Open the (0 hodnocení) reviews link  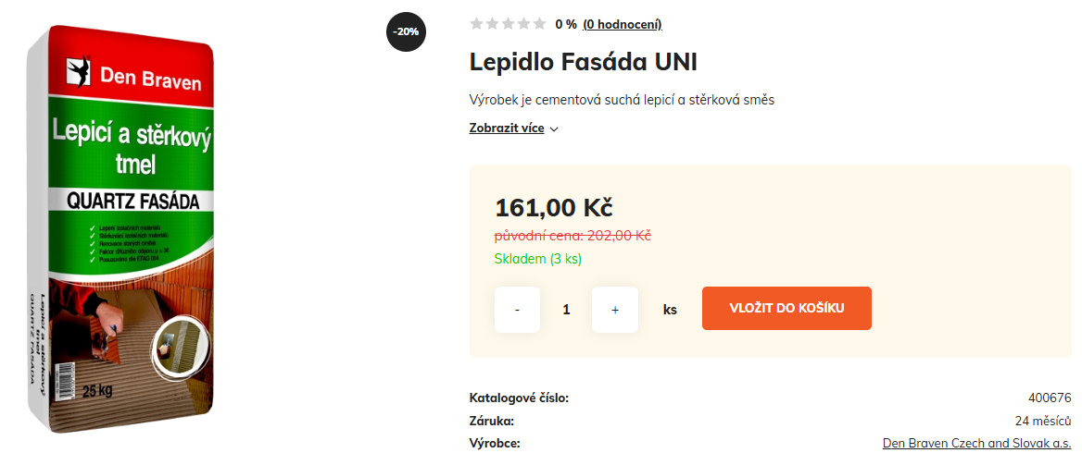[x=623, y=24]
